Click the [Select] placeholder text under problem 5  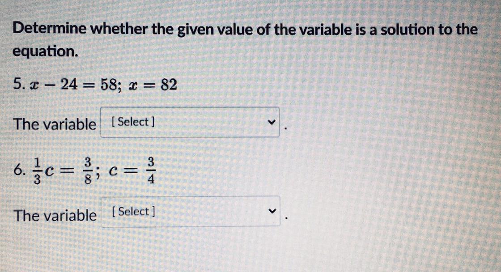point(133,122)
